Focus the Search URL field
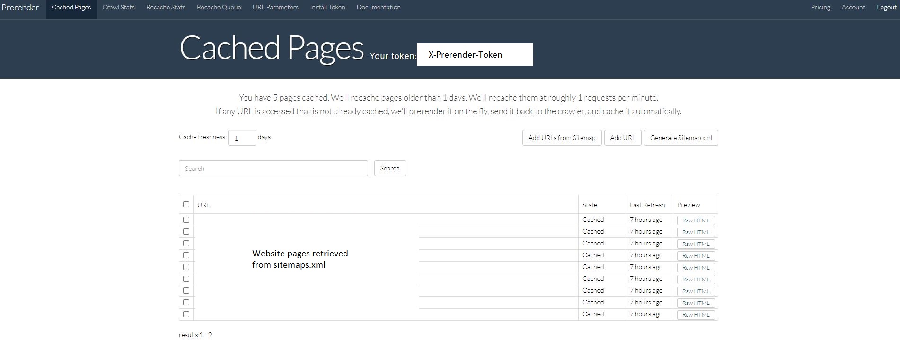This screenshot has height=355, width=900. pos(273,168)
